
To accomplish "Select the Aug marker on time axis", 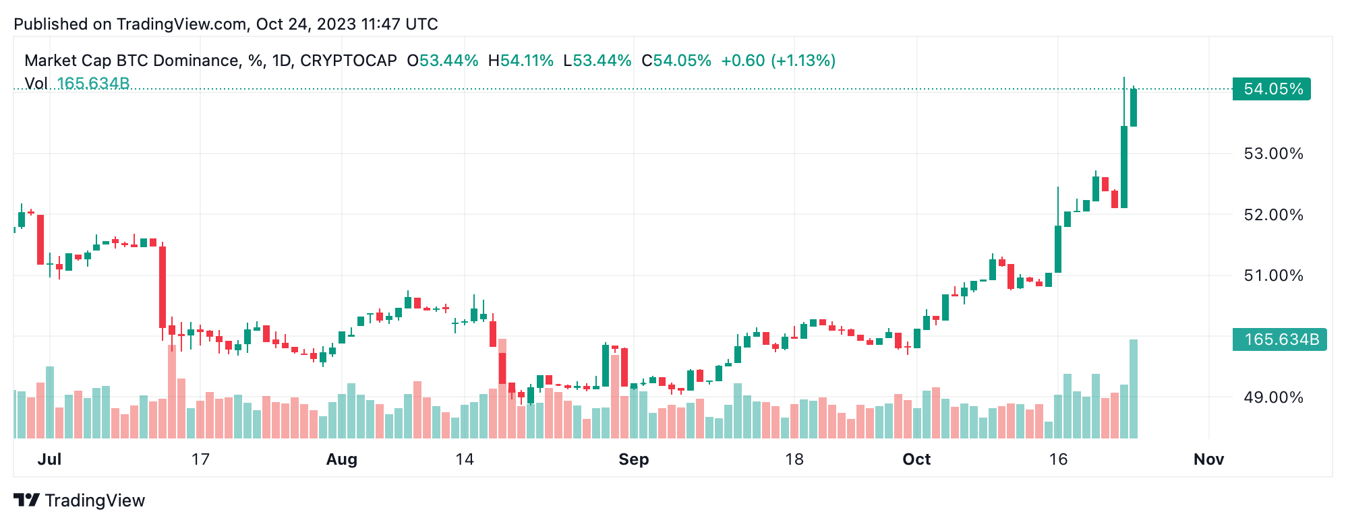I will pos(341,459).
